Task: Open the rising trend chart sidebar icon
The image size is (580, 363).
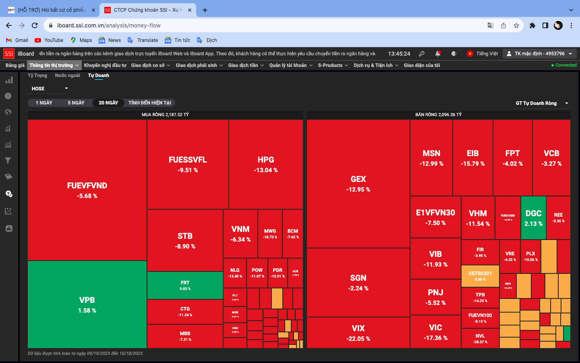Action: pyautogui.click(x=8, y=144)
